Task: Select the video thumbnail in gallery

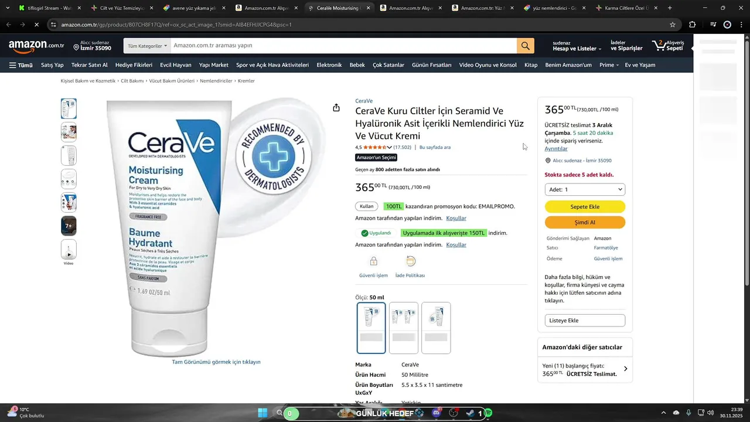Action: click(x=69, y=250)
